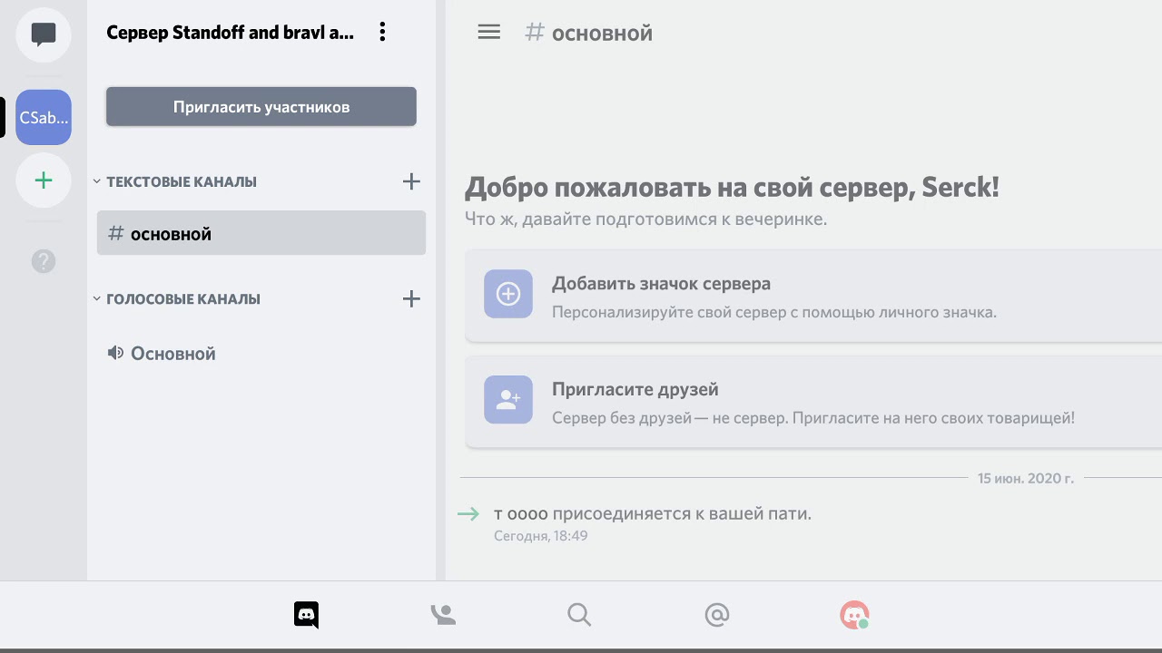1162x653 pixels.
Task: Open server options three-dot menu
Action: pyautogui.click(x=382, y=33)
